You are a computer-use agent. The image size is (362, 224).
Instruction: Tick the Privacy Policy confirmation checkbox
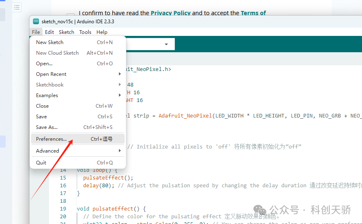[x=71, y=15]
